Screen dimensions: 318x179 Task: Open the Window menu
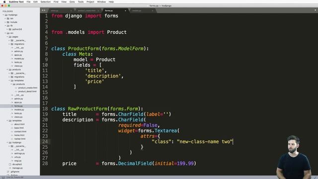101,2
